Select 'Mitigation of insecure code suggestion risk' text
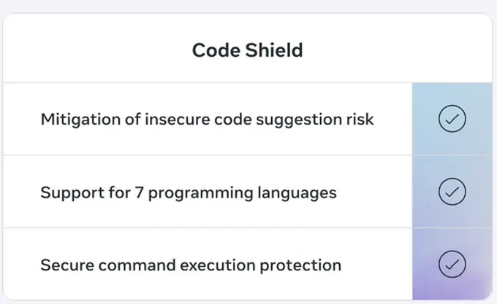This screenshot has width=497, height=304. pos(208,120)
